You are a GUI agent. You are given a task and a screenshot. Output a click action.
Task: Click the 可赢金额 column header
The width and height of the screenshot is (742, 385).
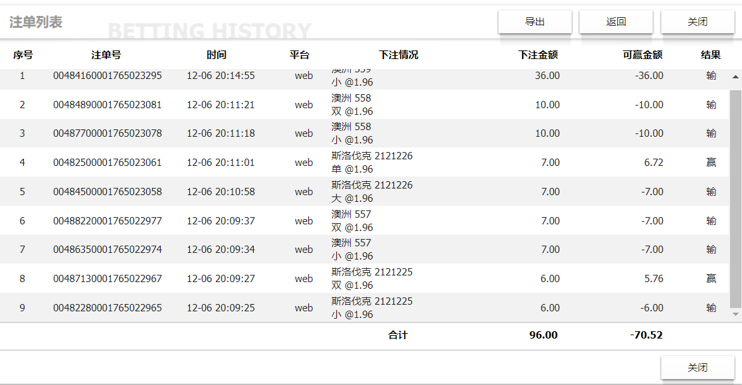tap(642, 55)
